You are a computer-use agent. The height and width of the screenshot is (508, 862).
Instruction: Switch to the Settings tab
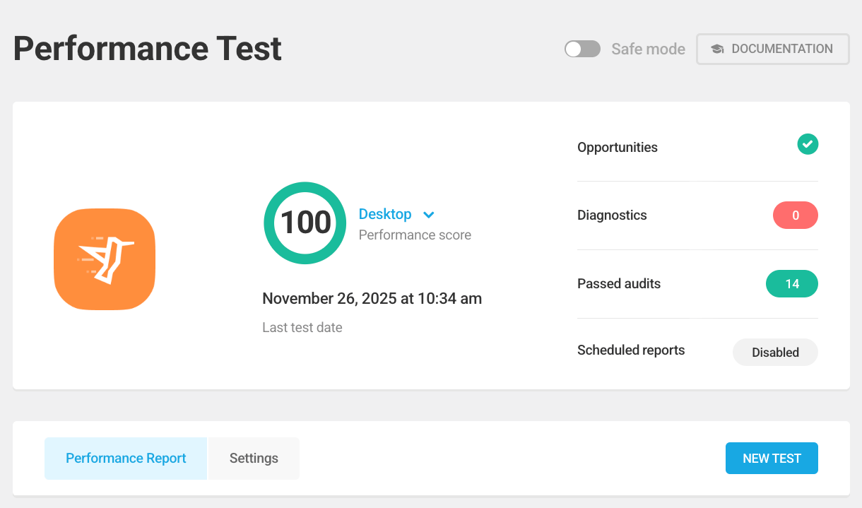click(253, 458)
